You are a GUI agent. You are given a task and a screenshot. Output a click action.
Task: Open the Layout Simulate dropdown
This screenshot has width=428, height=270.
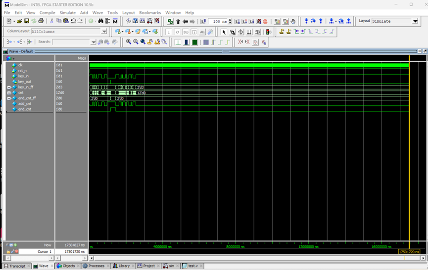(x=415, y=21)
